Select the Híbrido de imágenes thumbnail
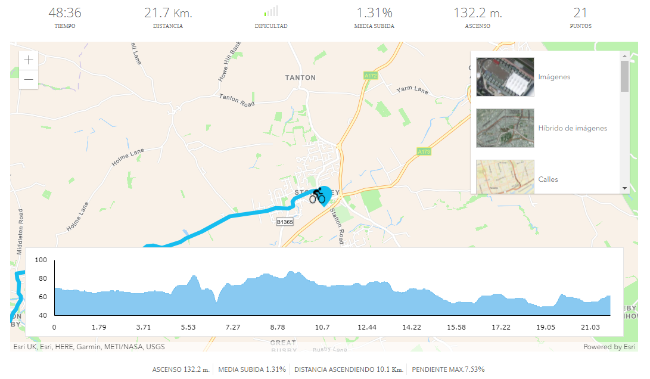Viewport: 650px width, 379px height. pyautogui.click(x=505, y=128)
